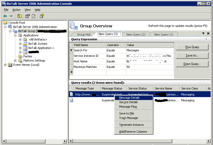Click the BizTalk Group node icon
Screen dimensions: 213x145
pos(15,31)
